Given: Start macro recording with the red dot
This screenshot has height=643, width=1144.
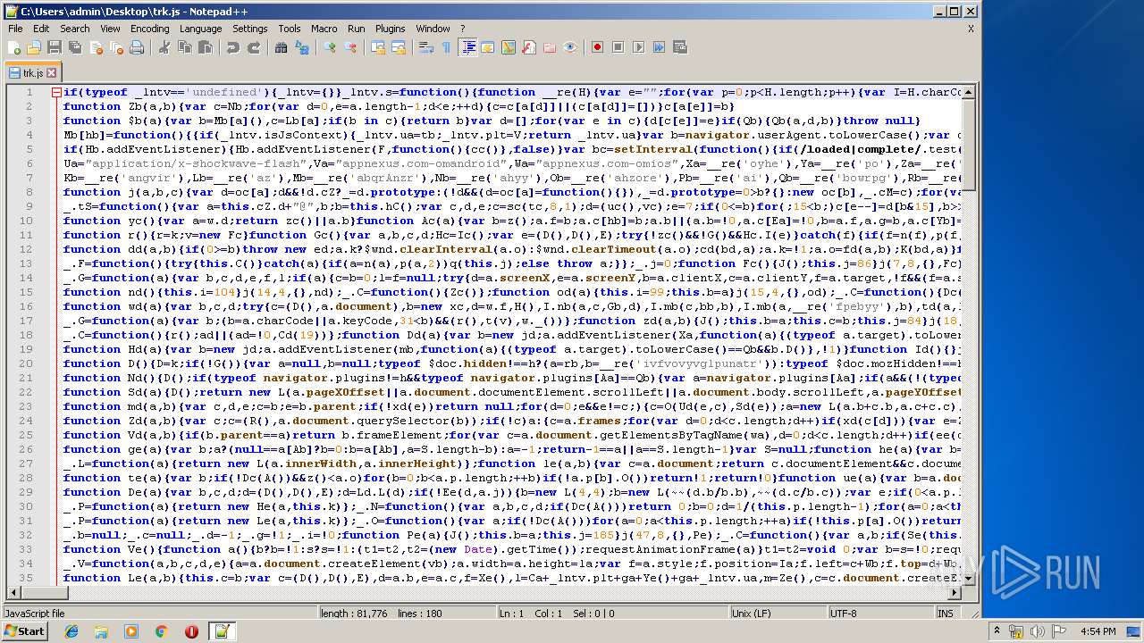Looking at the screenshot, I should tap(598, 47).
